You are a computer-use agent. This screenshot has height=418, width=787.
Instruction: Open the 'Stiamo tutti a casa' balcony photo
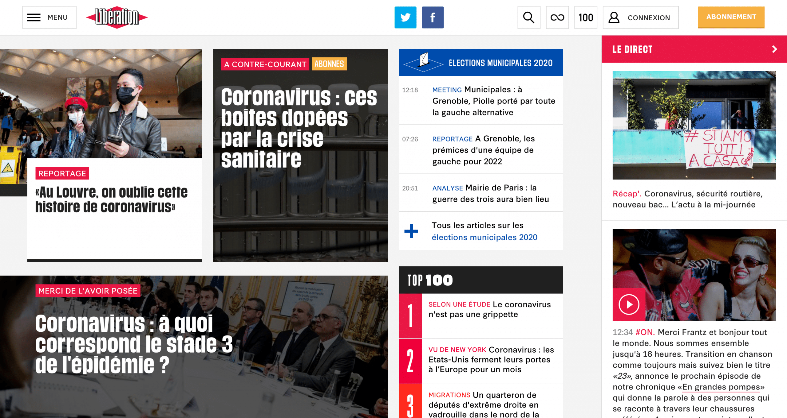click(694, 125)
